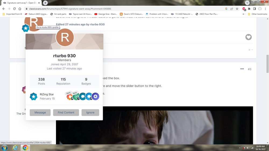269x151 pixels.
Task: Click the 115 Reputation stat
Action: pyautogui.click(x=63, y=81)
